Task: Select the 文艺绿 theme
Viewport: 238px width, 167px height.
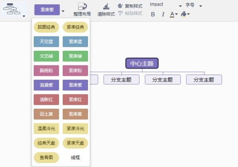Action: pyautogui.click(x=46, y=56)
